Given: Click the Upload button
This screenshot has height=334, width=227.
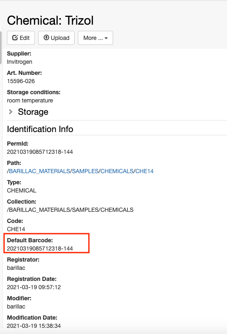Looking at the screenshot, I should [56, 38].
